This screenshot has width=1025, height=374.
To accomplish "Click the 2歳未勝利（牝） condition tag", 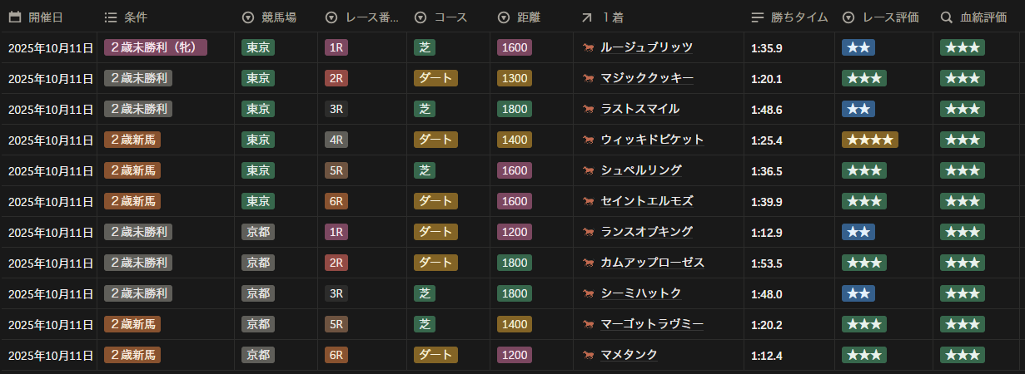I will point(155,47).
